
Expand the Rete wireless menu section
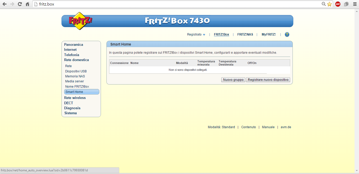click(75, 98)
